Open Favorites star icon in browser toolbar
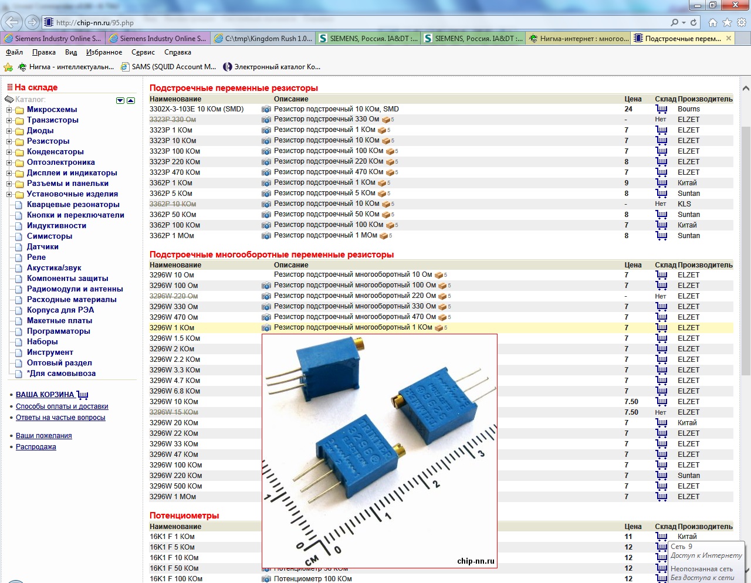 727,22
